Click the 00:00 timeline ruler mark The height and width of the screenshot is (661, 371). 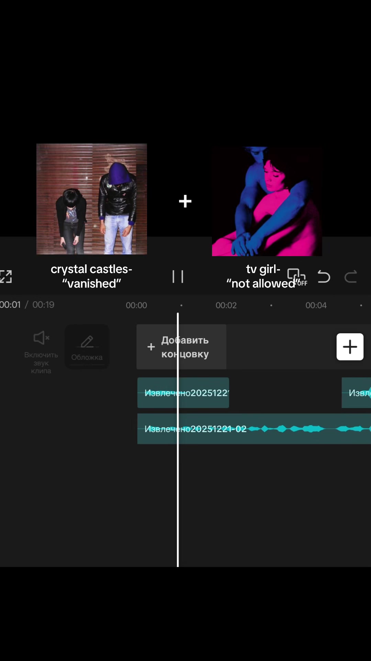pyautogui.click(x=136, y=305)
